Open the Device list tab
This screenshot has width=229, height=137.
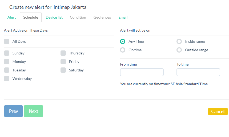pyautogui.click(x=54, y=17)
